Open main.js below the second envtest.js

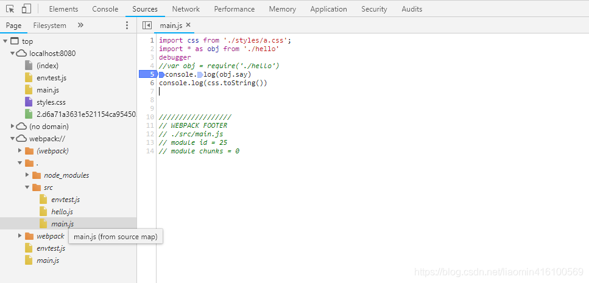click(48, 260)
